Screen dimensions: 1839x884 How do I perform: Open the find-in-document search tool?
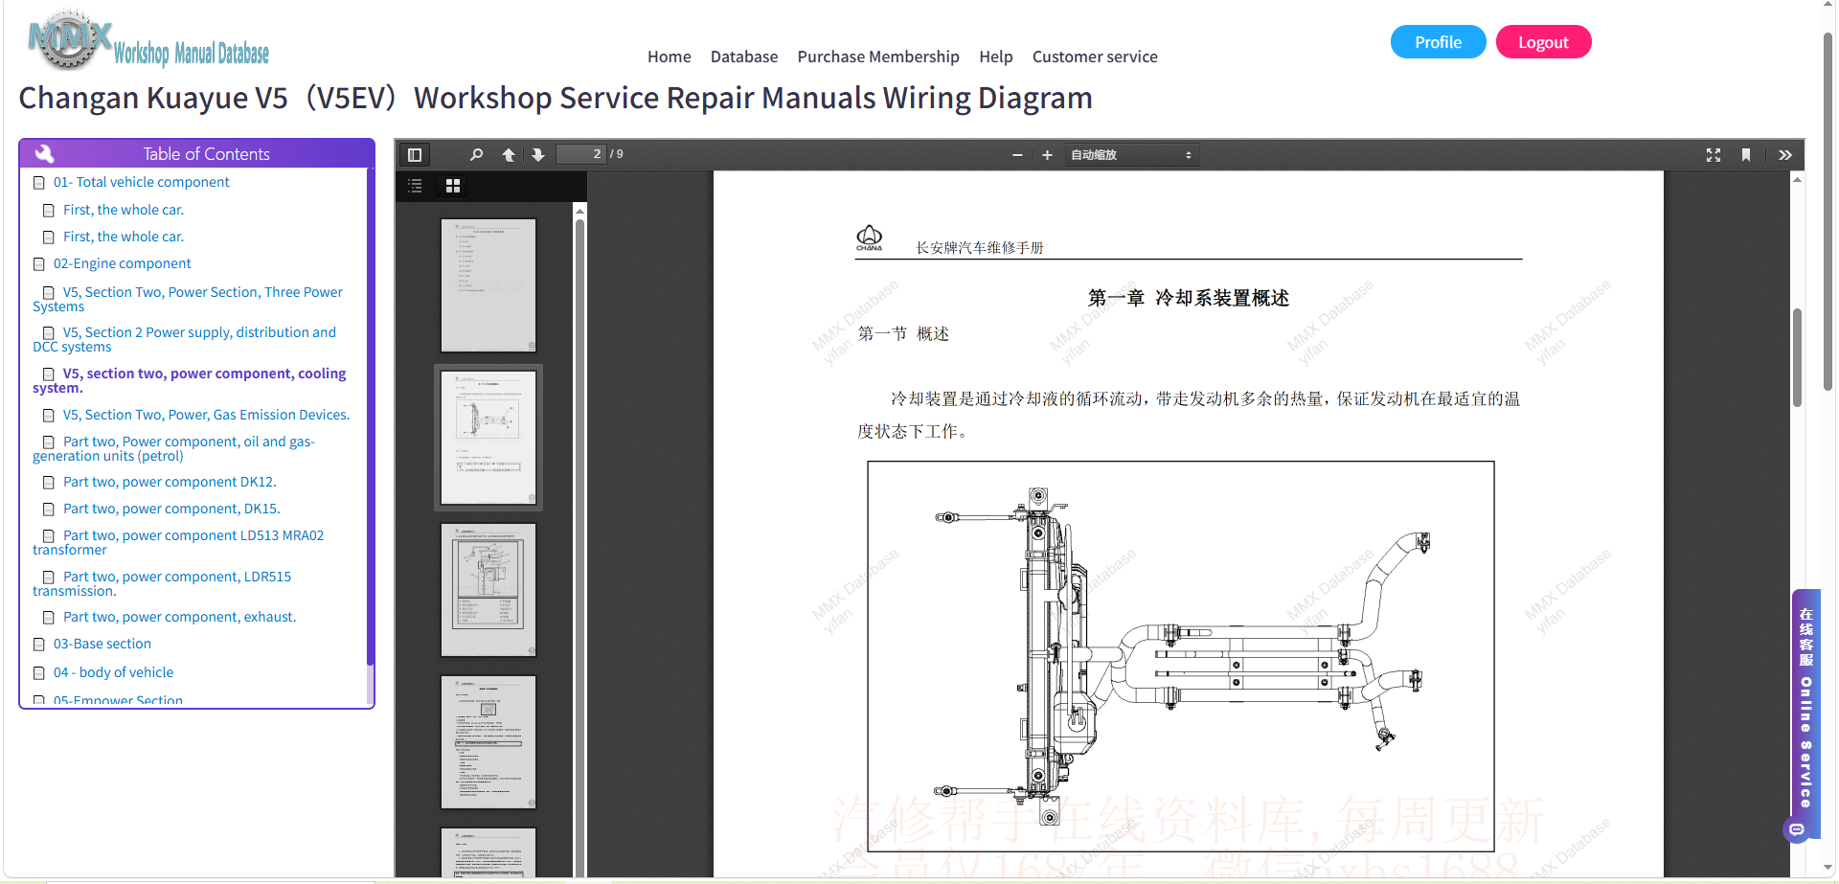tap(476, 154)
